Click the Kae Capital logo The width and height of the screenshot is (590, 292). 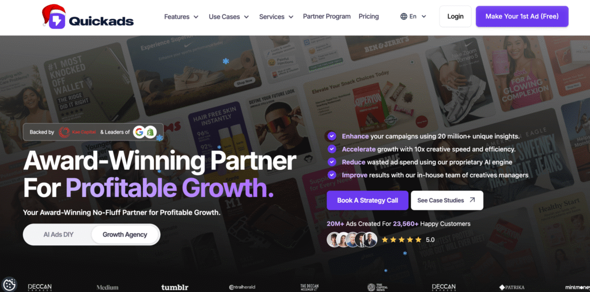coord(77,132)
